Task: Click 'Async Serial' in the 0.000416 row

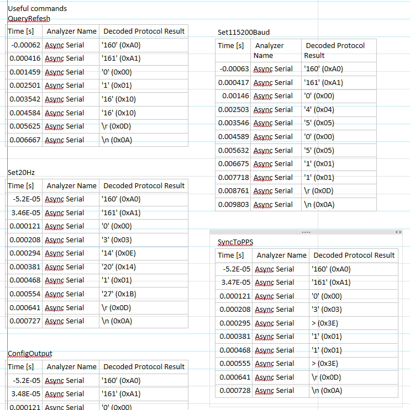Action: click(65, 58)
